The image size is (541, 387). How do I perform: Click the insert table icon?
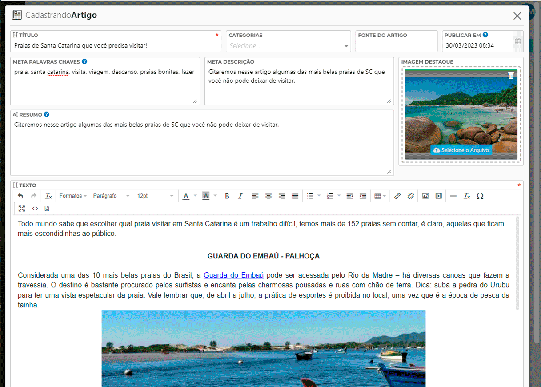(377, 196)
